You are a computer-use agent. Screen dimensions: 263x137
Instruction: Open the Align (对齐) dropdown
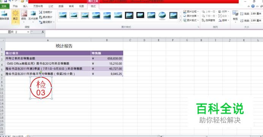pyautogui.click(x=223, y=11)
